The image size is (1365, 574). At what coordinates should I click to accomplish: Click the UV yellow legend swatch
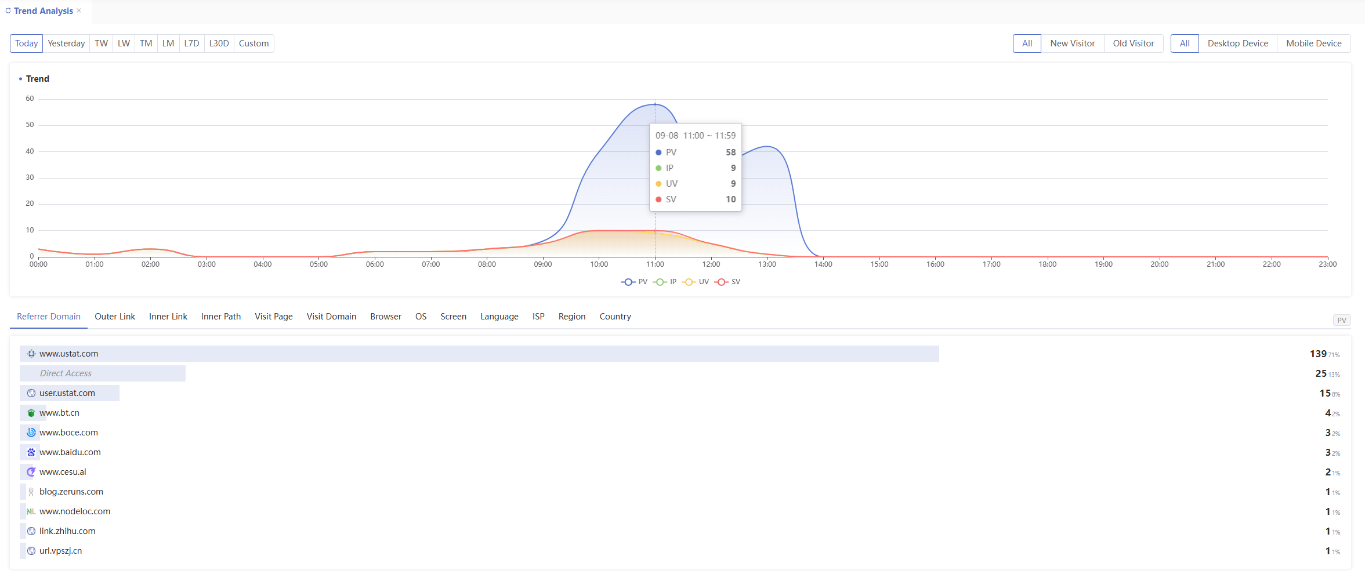click(689, 282)
